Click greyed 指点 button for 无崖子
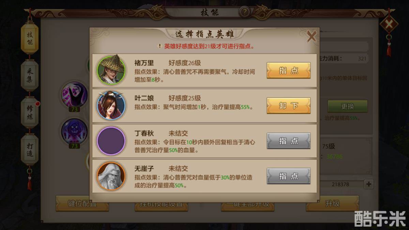Screen dimensions: 409x230 coord(288,176)
